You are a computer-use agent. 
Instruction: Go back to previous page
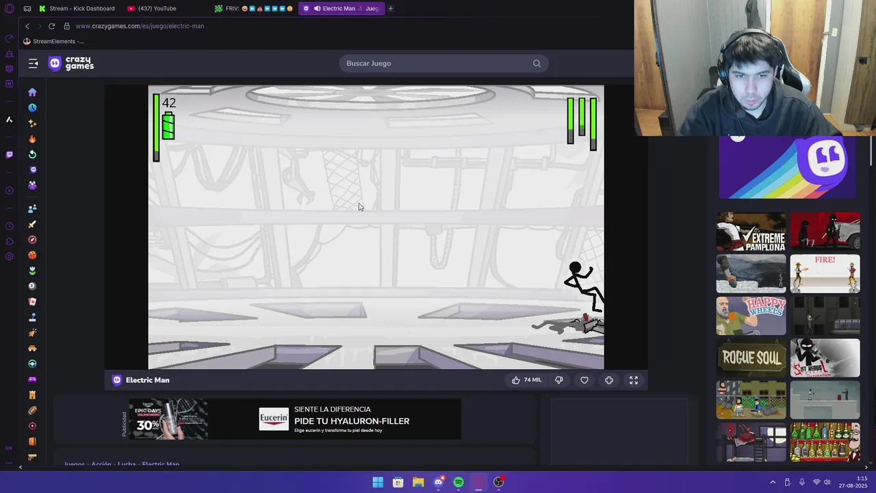[x=27, y=26]
